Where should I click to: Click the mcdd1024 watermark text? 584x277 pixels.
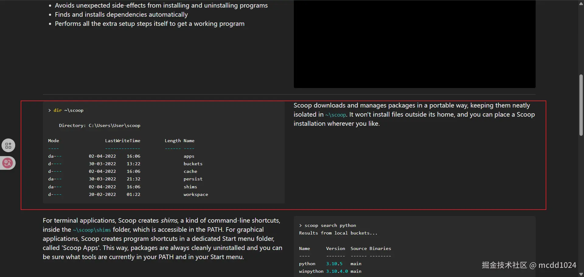(x=557, y=265)
